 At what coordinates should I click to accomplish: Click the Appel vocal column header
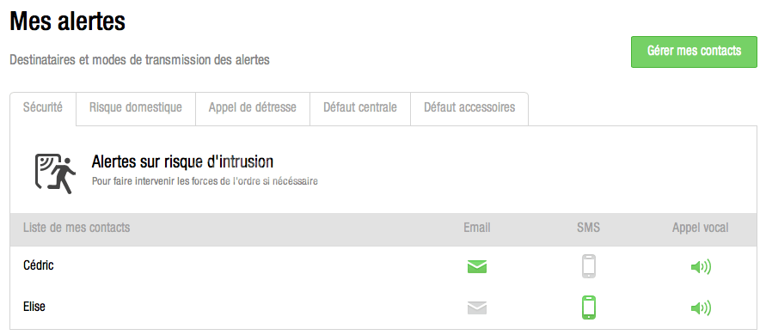pyautogui.click(x=700, y=228)
